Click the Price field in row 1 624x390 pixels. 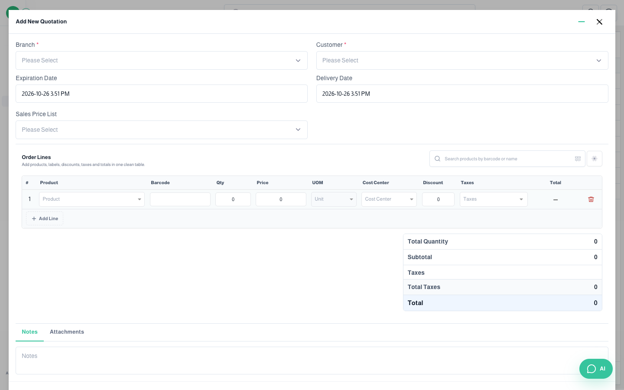tap(281, 199)
